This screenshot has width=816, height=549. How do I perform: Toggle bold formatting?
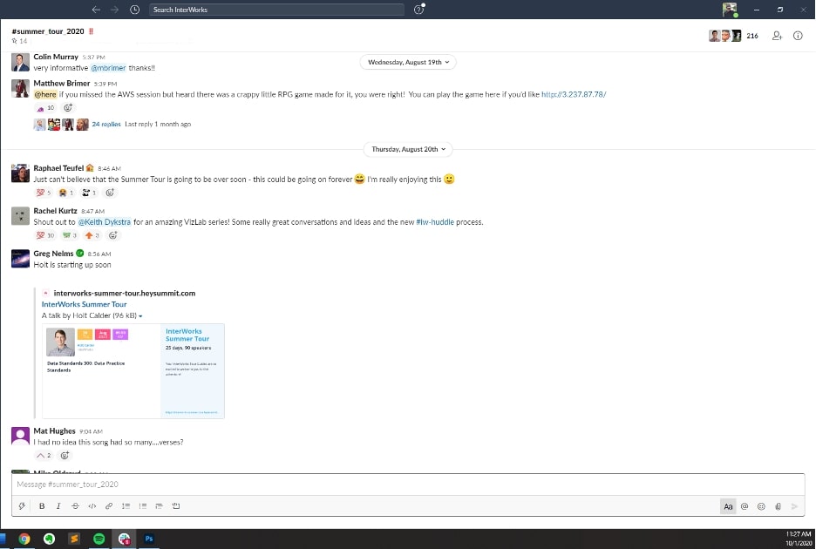[42, 505]
